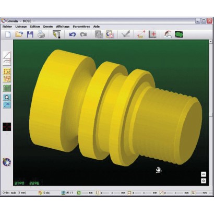This screenshot has height=214, width=214.
Task: Open the Usinage menu
Action: [x=21, y=27]
